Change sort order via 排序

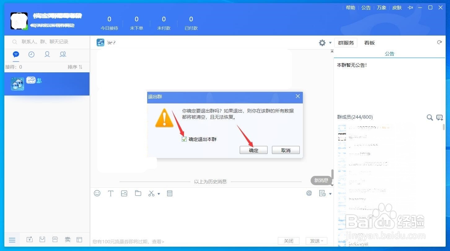pyautogui.click(x=75, y=67)
